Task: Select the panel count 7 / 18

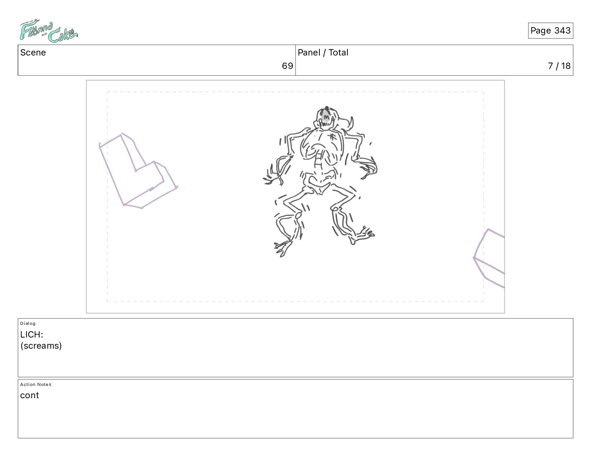Action: [559, 66]
